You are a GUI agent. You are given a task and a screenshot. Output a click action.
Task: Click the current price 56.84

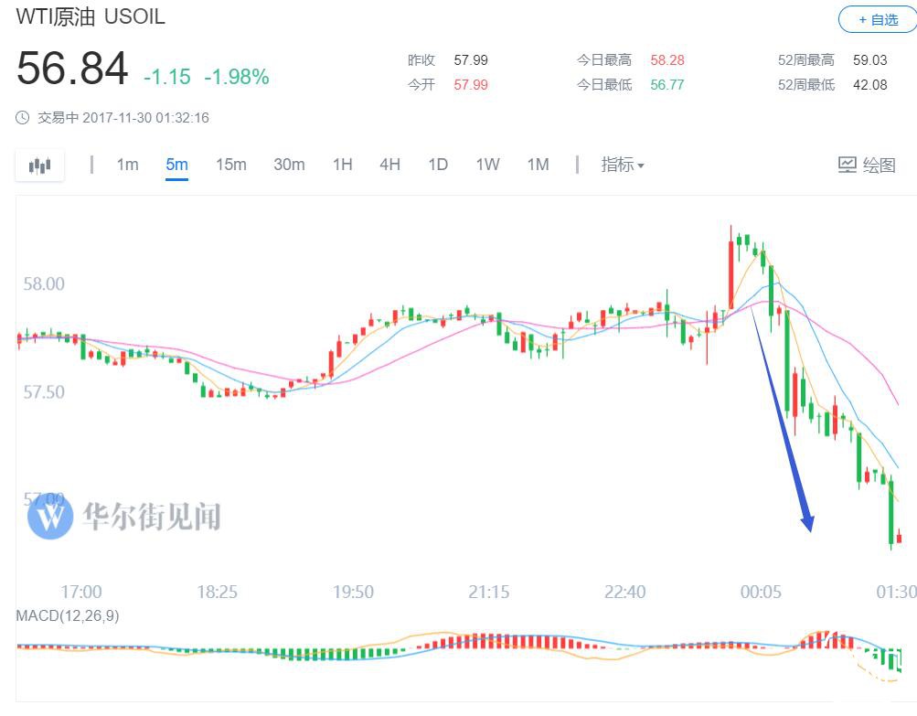(72, 69)
